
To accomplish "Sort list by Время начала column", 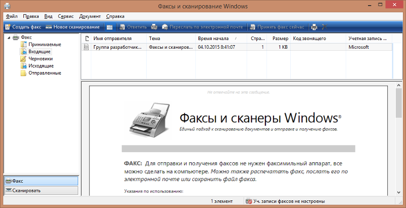I will (x=216, y=39).
